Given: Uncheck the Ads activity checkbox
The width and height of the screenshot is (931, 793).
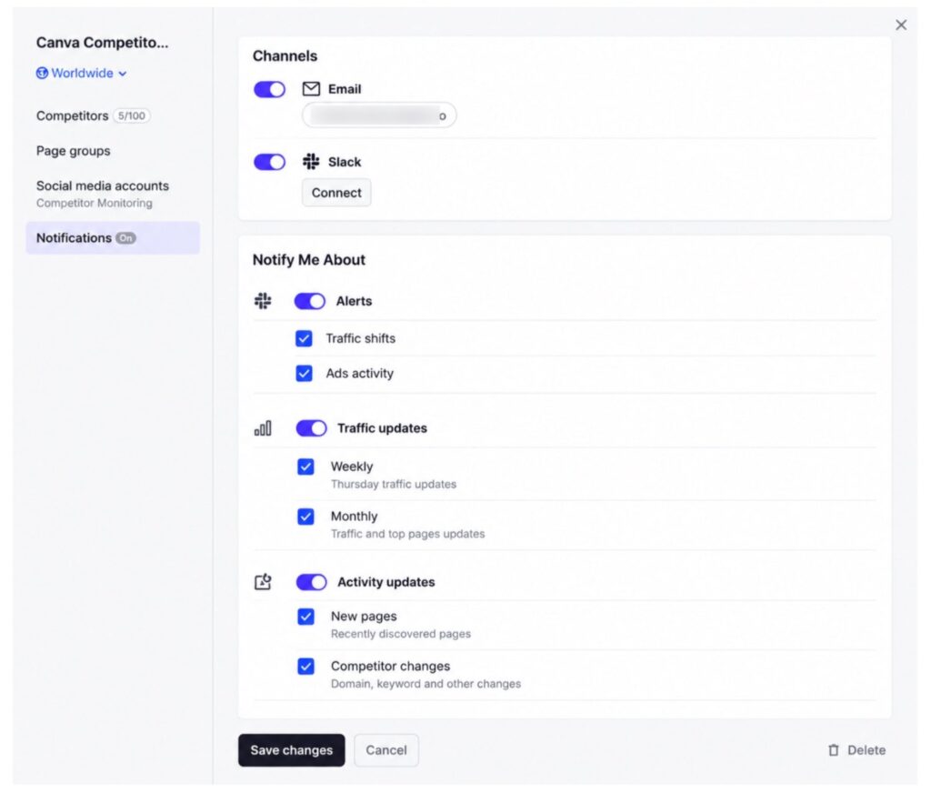Looking at the screenshot, I should click(304, 374).
